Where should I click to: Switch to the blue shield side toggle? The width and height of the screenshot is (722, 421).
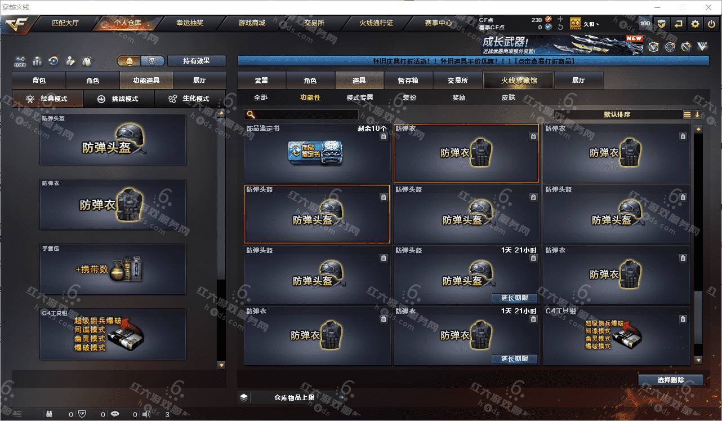click(x=152, y=60)
